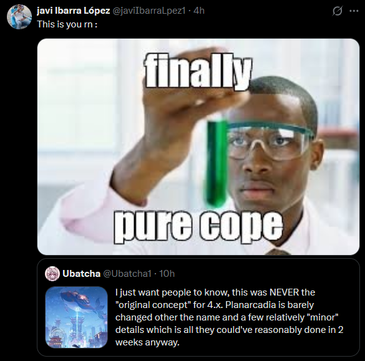
Task: Open the three-dot more options menu
Action: (x=354, y=11)
